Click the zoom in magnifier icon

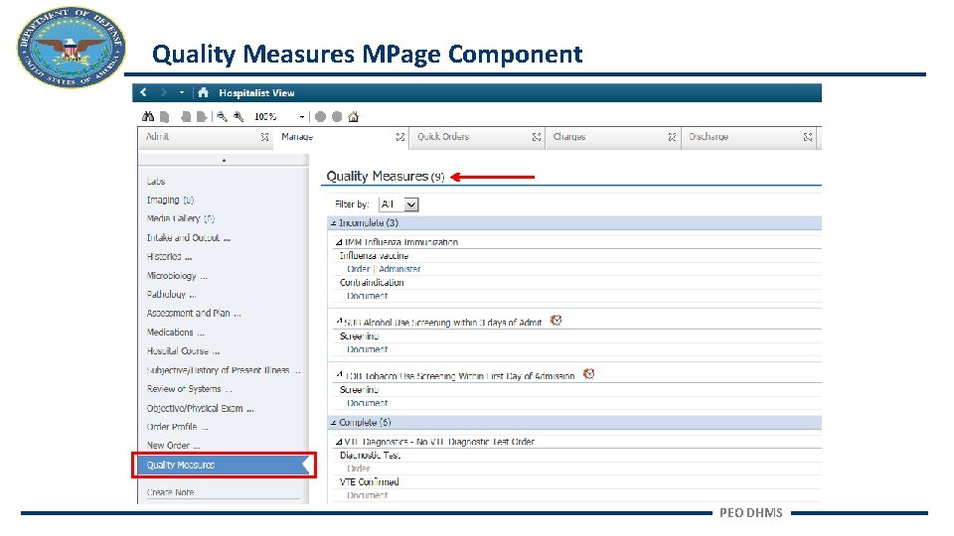coord(238,117)
